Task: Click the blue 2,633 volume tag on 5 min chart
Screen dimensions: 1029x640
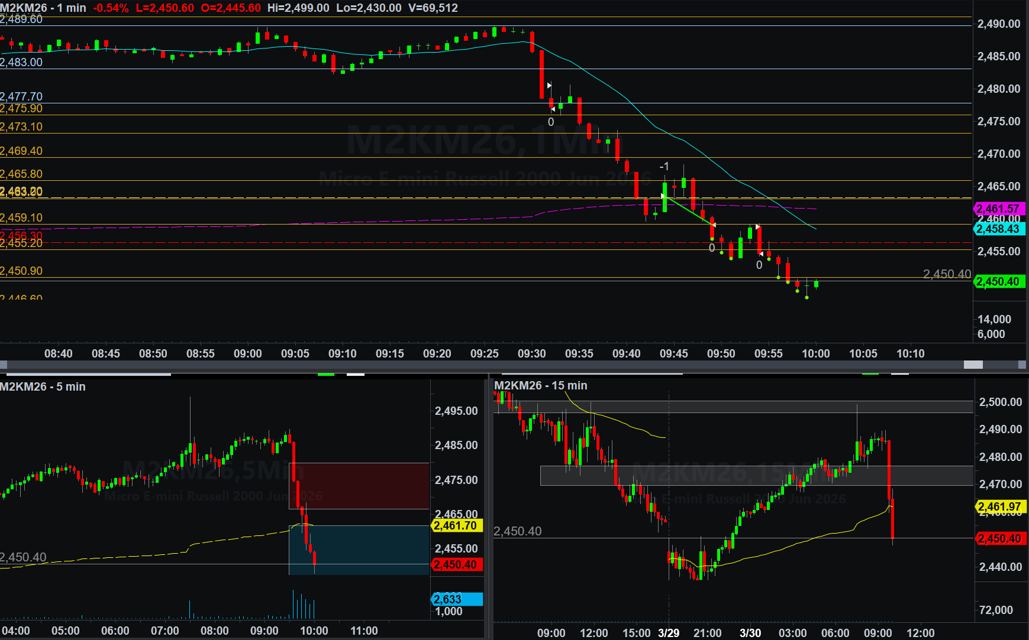Action: pos(457,599)
